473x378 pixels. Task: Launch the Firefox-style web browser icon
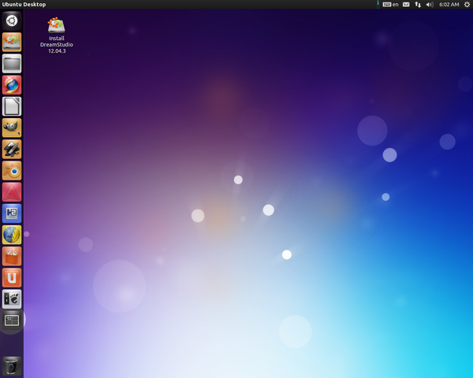[12, 85]
